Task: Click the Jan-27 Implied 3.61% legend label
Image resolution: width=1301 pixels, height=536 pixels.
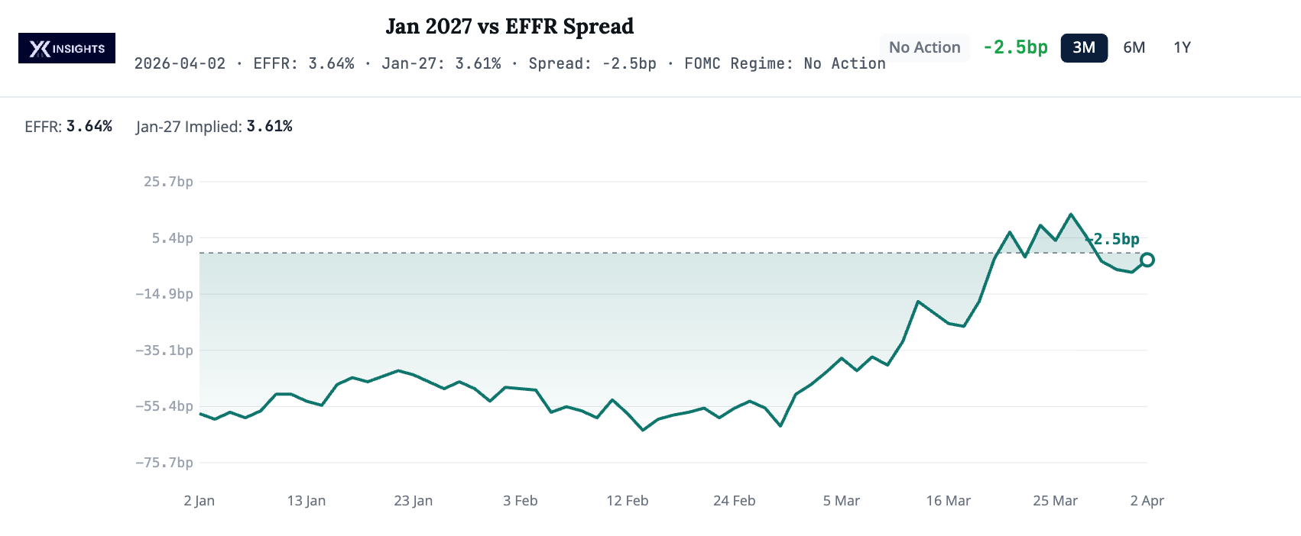Action: click(x=214, y=127)
